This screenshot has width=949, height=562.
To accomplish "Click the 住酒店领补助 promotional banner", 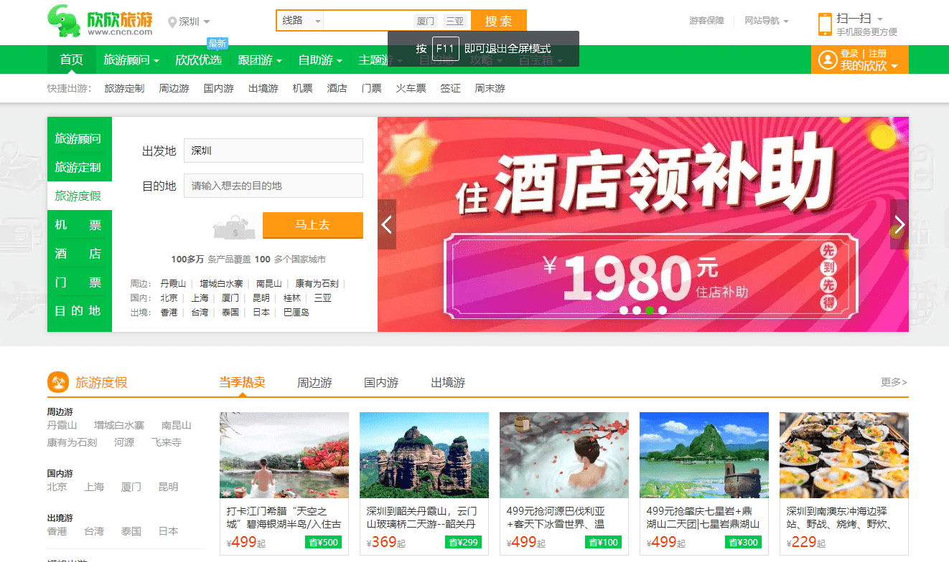I will click(x=643, y=224).
